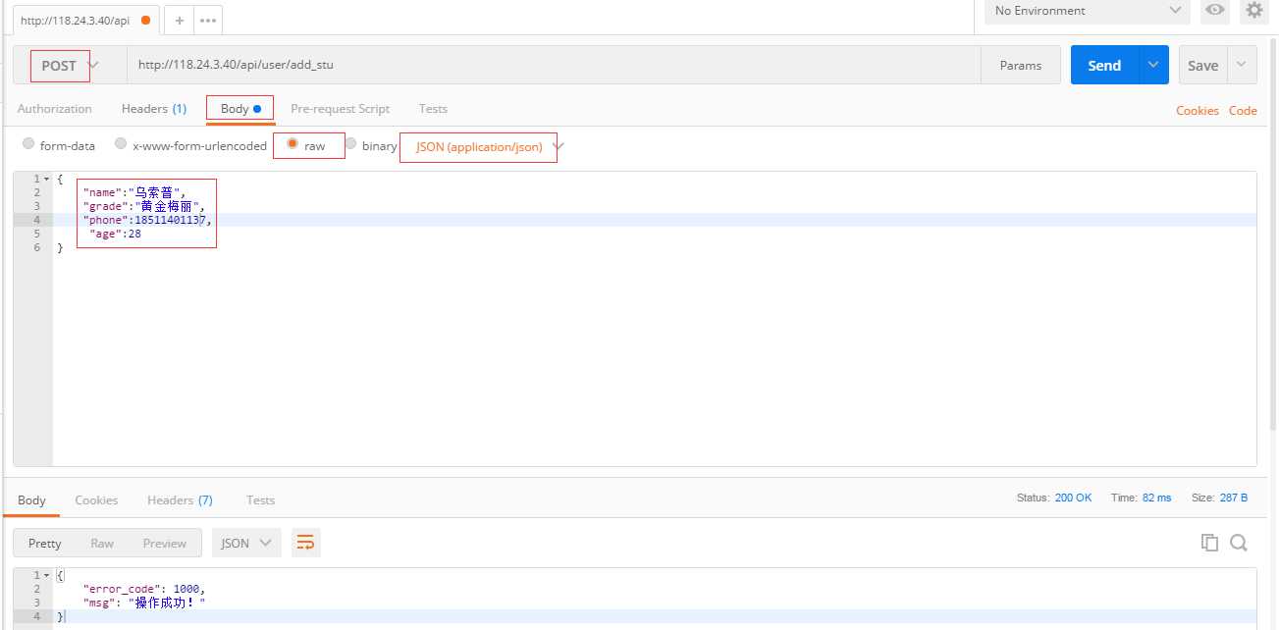The width and height of the screenshot is (1279, 630).
Task: Open the response JSON format dropdown
Action: (x=246, y=543)
